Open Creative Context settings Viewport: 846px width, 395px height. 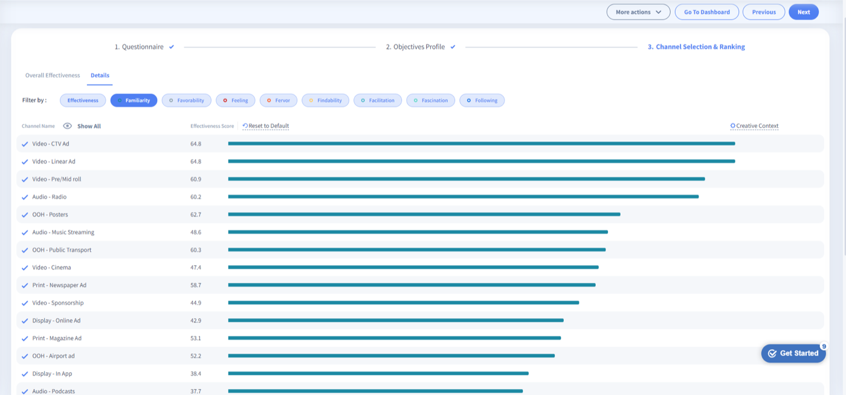coord(754,126)
